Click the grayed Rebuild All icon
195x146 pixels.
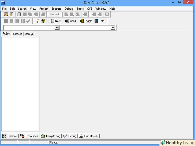pos(22,21)
